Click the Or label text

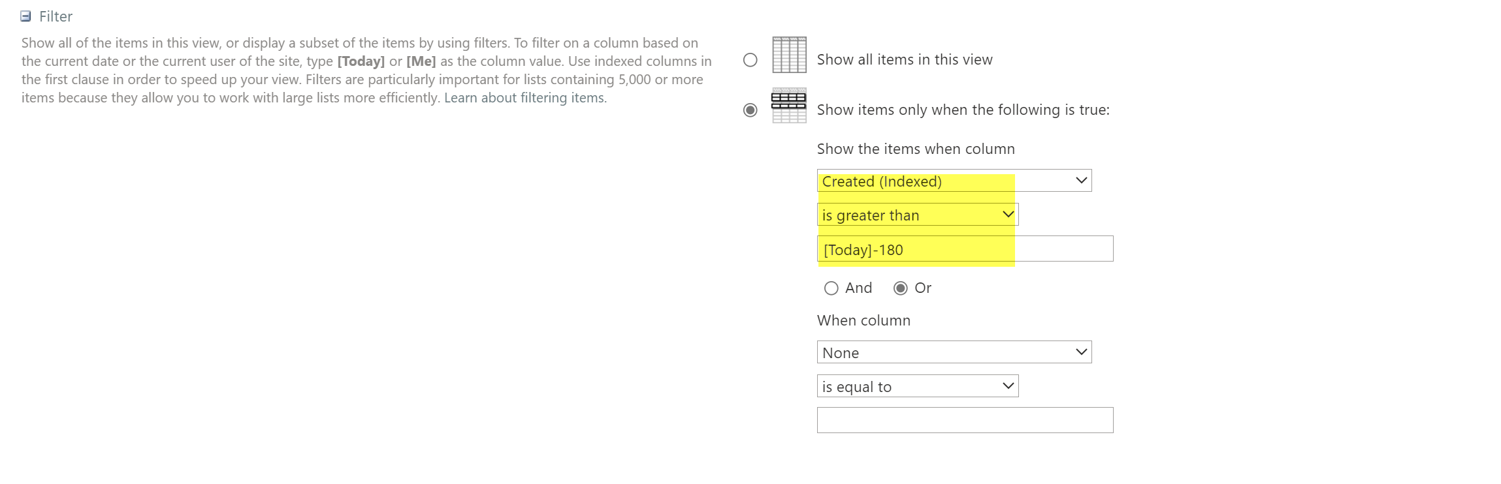pyautogui.click(x=923, y=288)
